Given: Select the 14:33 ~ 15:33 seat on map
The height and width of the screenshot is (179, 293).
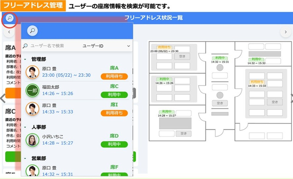Looking at the screenshot, I should 257,82.
